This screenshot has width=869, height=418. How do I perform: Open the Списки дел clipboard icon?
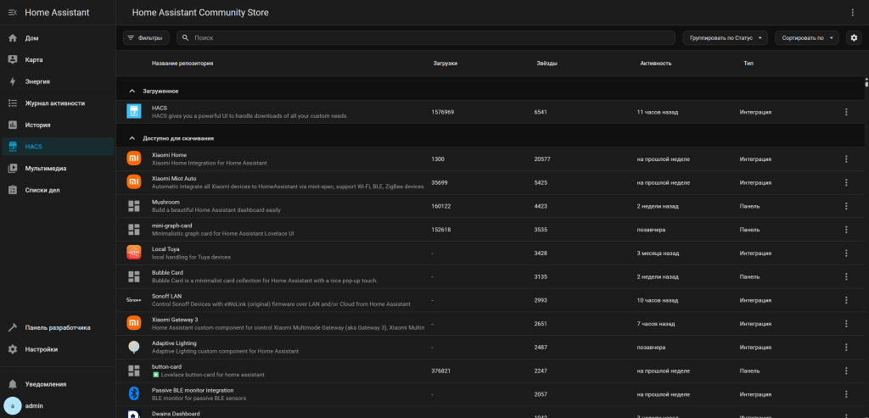13,190
